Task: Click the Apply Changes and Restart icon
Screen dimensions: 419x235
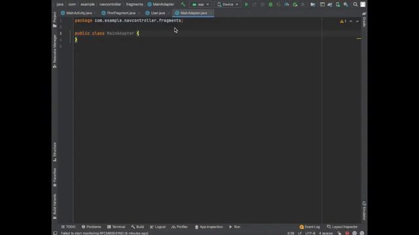Action: (255, 5)
